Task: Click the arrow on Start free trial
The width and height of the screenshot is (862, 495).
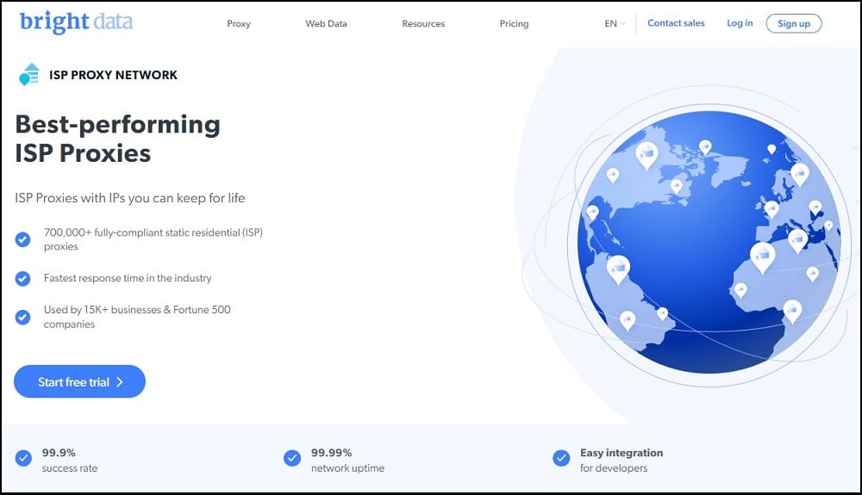Action: pos(120,382)
